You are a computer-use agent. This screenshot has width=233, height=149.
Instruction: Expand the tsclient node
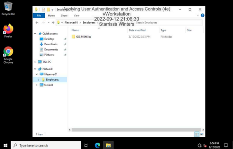[37, 85]
